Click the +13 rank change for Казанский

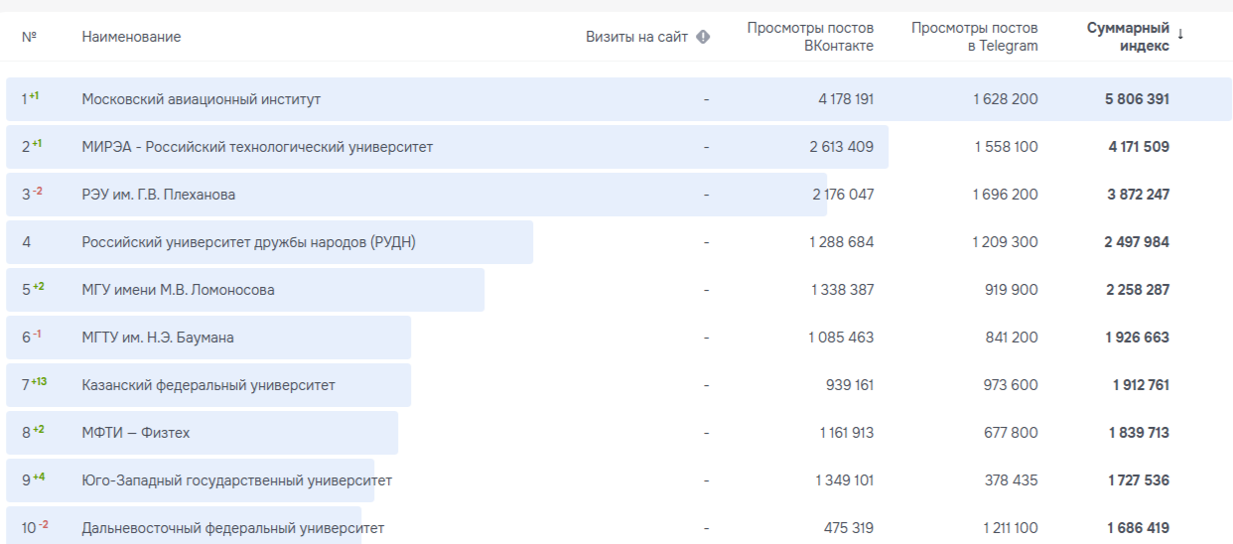pyautogui.click(x=40, y=381)
